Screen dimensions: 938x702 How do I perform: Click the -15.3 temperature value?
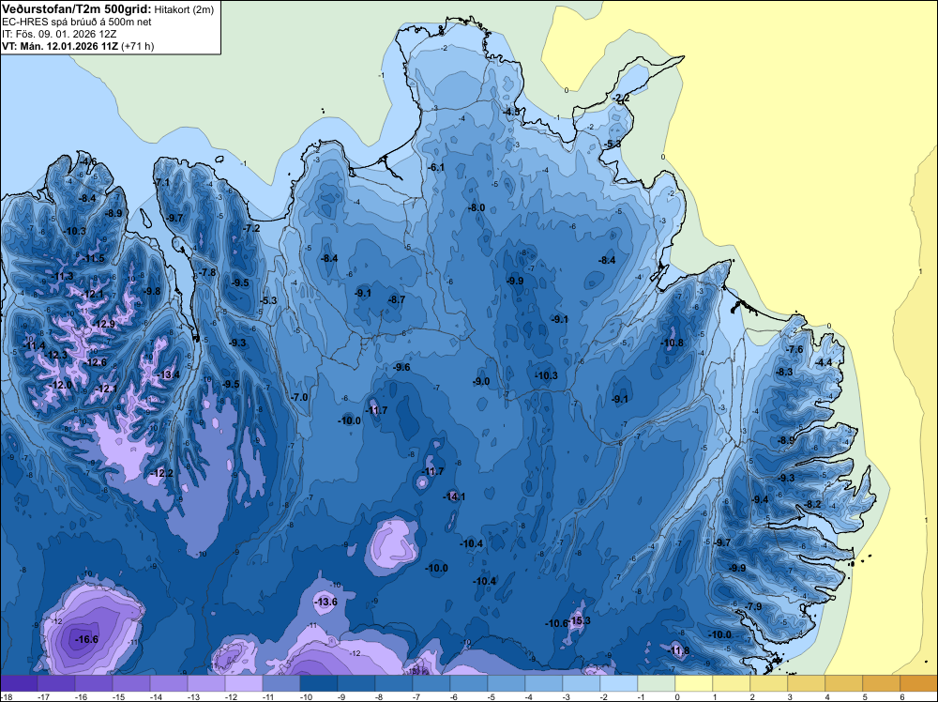point(580,620)
